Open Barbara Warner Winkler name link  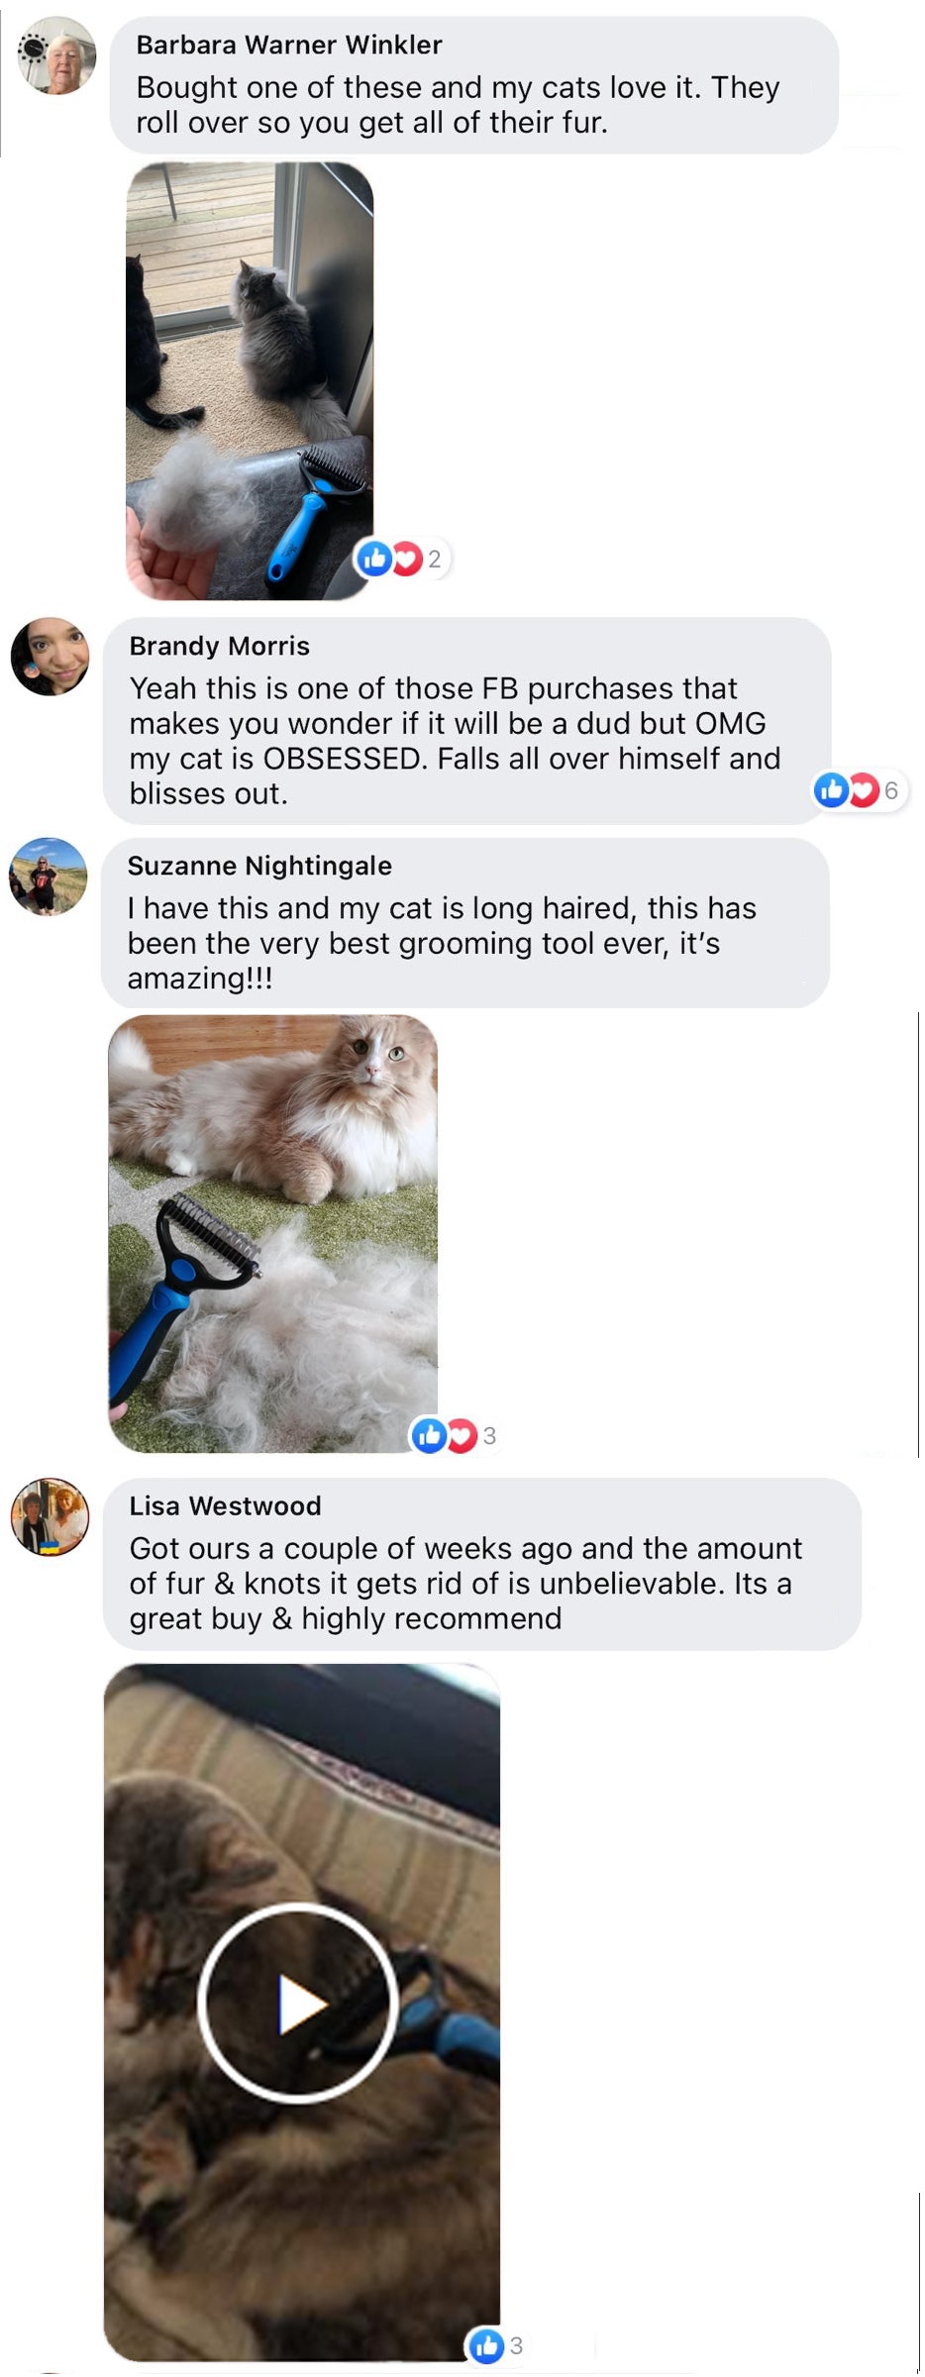[289, 45]
